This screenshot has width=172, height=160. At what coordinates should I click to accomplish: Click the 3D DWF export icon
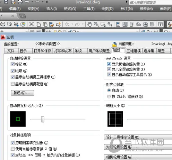pyautogui.click(x=23, y=24)
